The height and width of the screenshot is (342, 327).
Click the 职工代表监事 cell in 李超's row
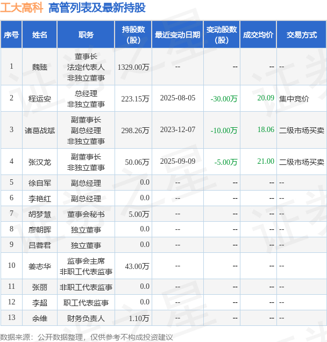click(x=86, y=302)
